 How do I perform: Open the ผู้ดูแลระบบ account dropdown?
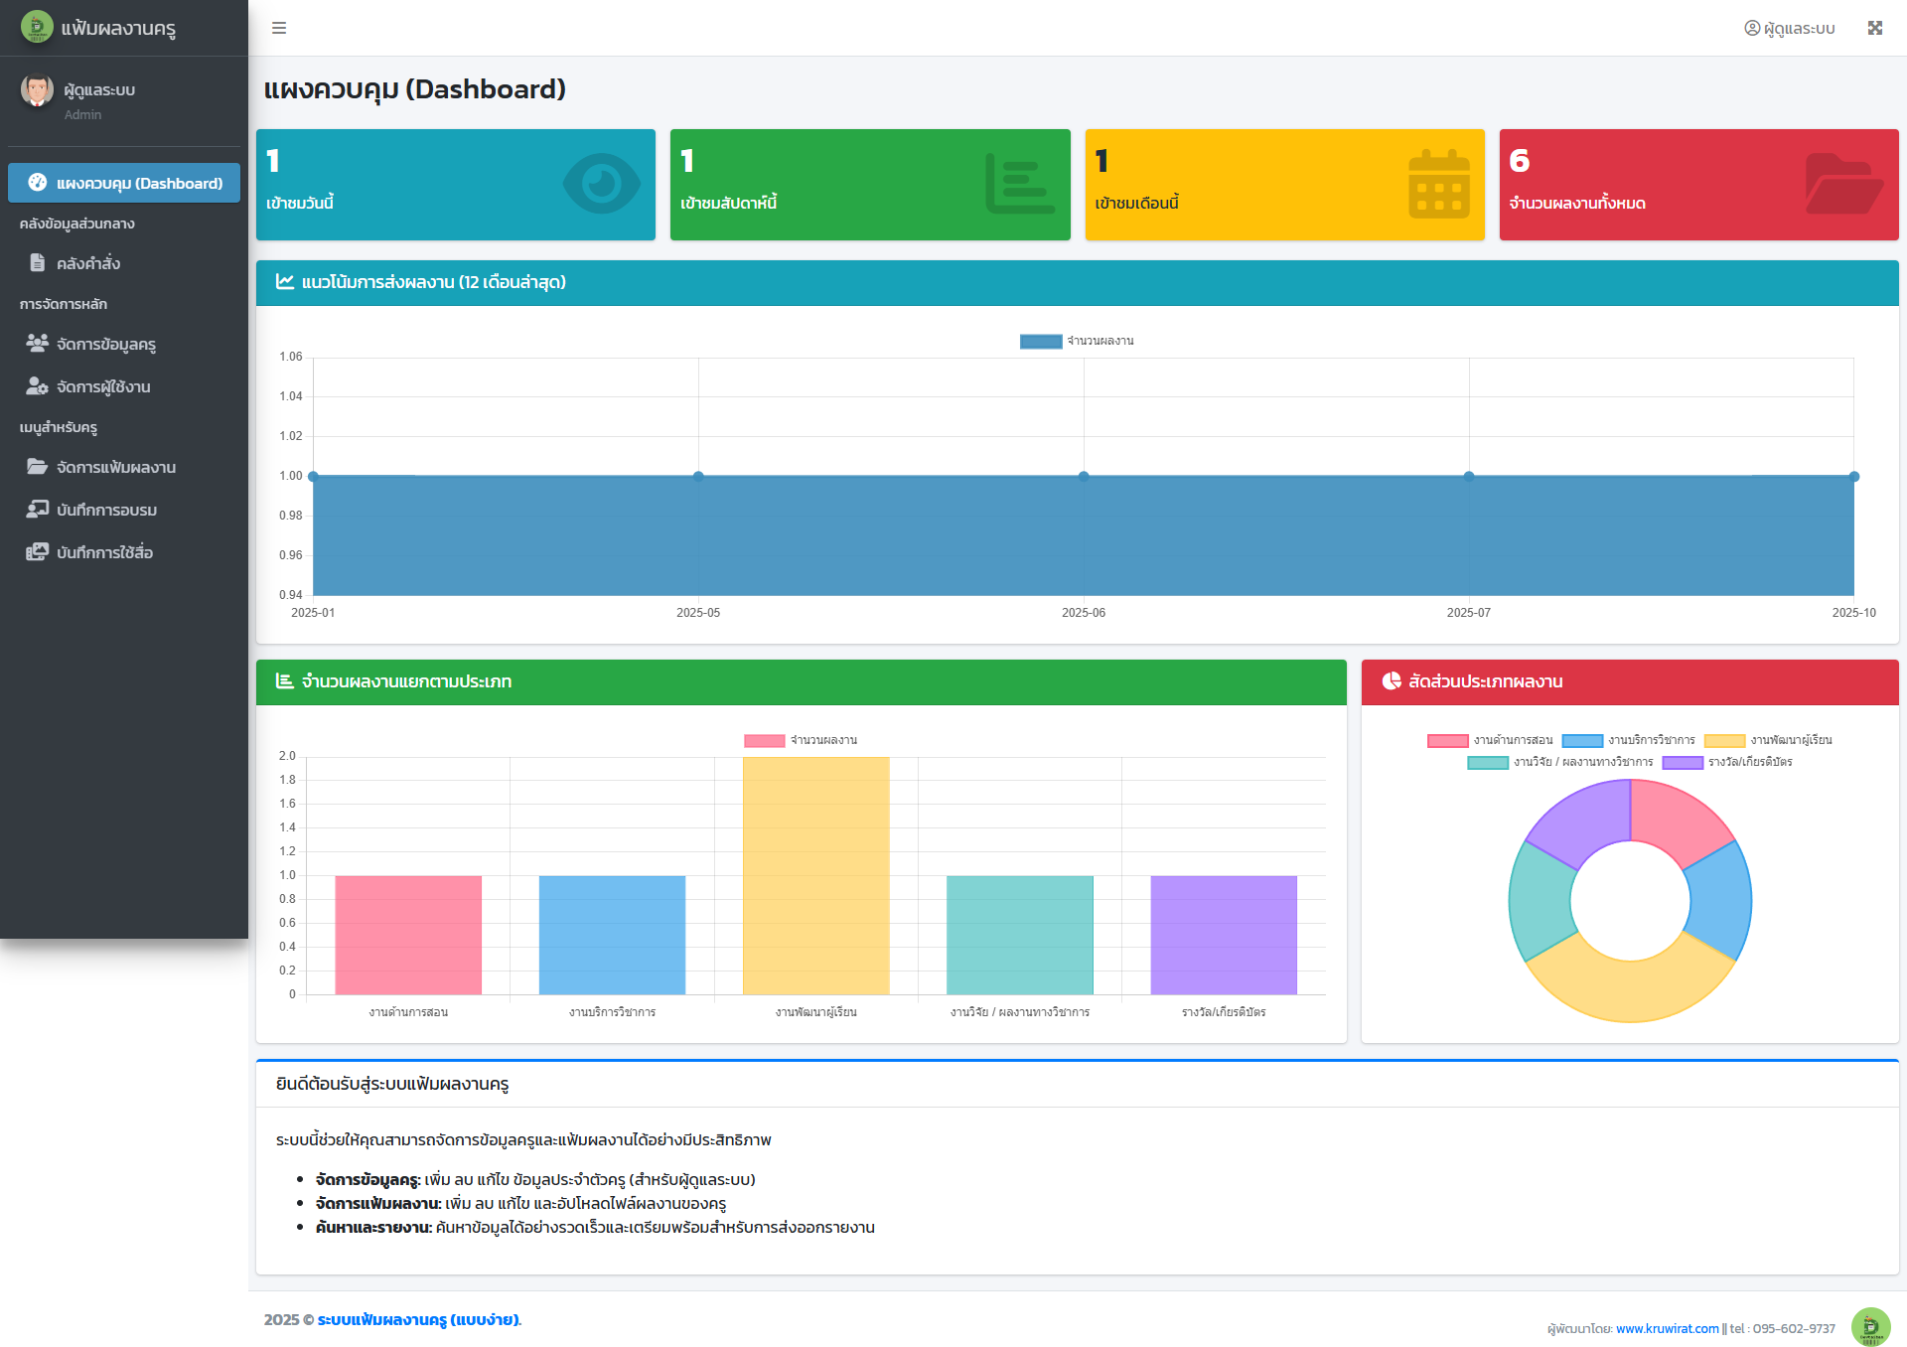[1790, 28]
